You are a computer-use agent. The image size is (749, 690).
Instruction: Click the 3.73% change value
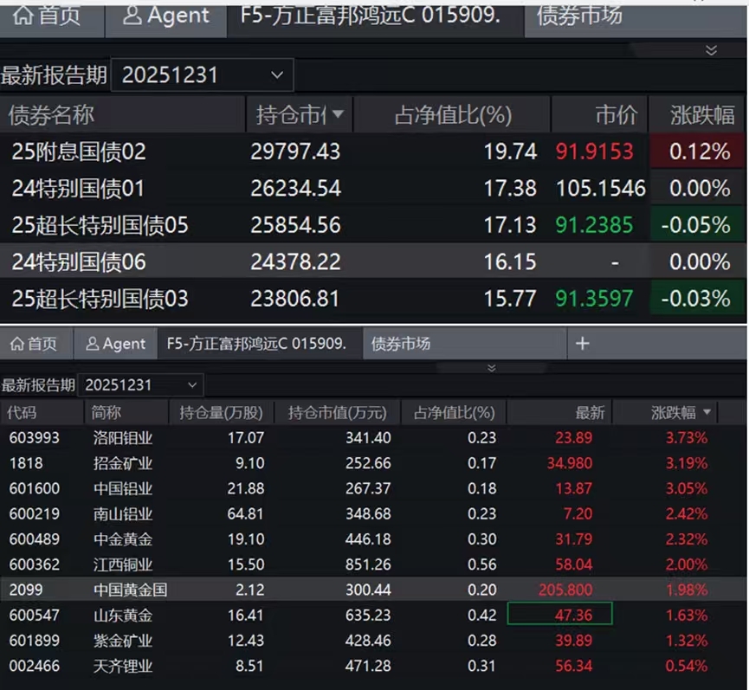tap(687, 437)
